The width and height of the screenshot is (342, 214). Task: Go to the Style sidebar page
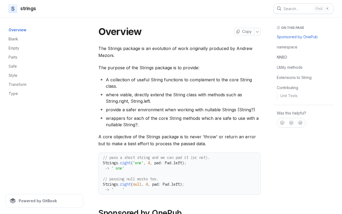(13, 75)
